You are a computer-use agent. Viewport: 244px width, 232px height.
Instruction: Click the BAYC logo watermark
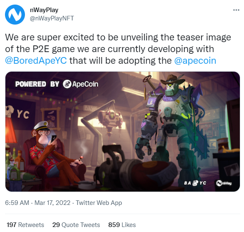coord(195,183)
